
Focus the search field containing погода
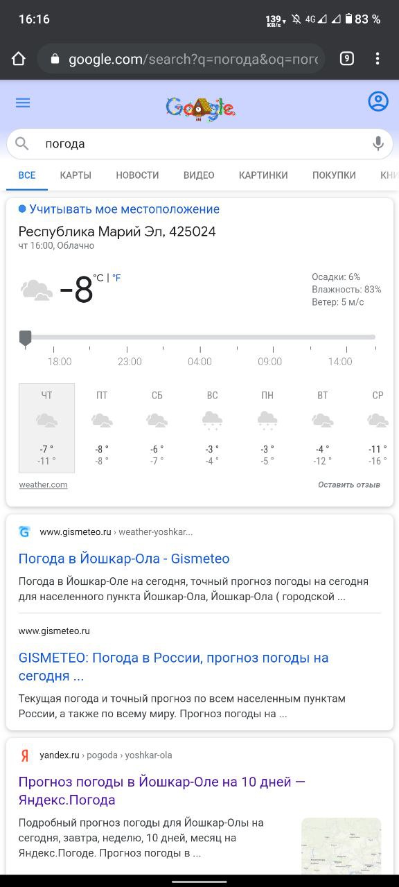click(201, 143)
